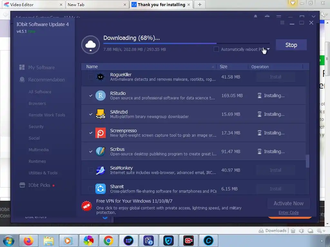This screenshot has height=247, width=330.
Task: Open the screen recorder taskbar icon
Action: pos(188,241)
